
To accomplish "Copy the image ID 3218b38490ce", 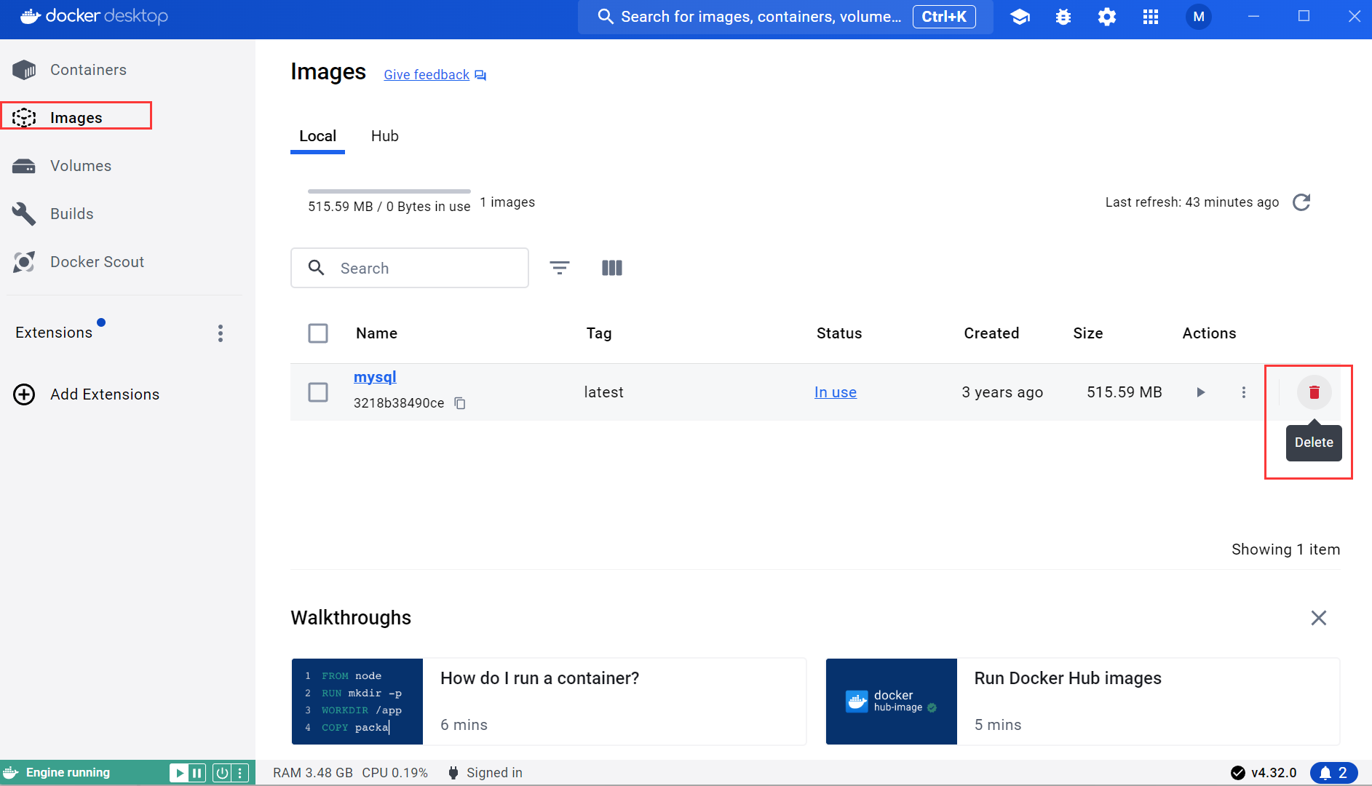I will coord(460,403).
